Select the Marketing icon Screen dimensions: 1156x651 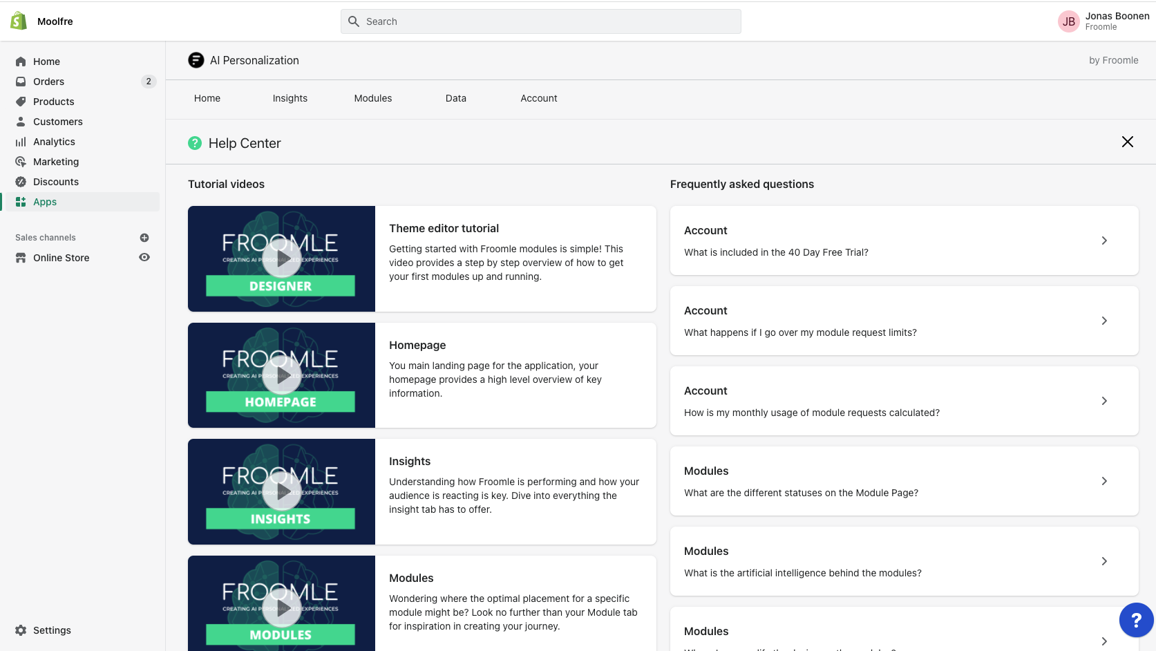(21, 162)
